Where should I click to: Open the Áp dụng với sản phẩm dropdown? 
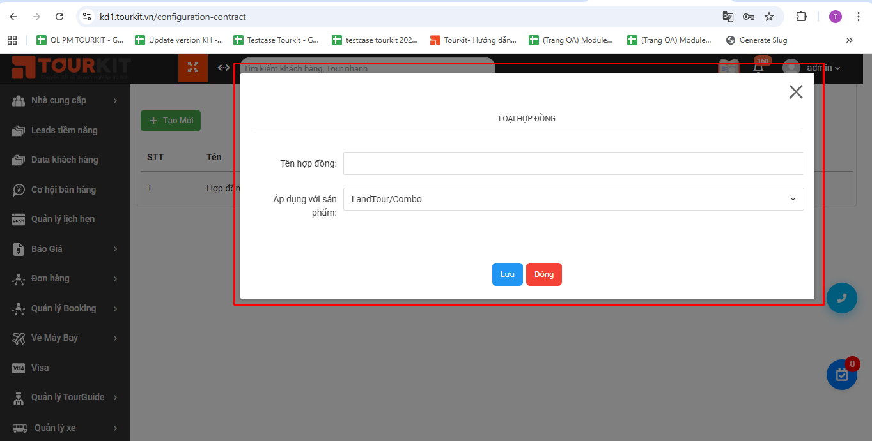(x=573, y=199)
